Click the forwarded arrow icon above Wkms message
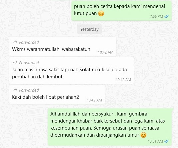Image resolution: width=178 pixels, height=148 pixels. pyautogui.click(x=15, y=42)
